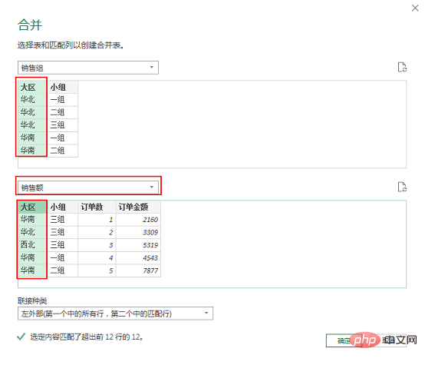Click 华北 cell in 销售组 一组 row
The width and height of the screenshot is (425, 365).
pos(31,100)
